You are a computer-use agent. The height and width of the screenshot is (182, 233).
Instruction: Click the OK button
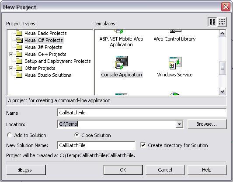click(x=123, y=170)
